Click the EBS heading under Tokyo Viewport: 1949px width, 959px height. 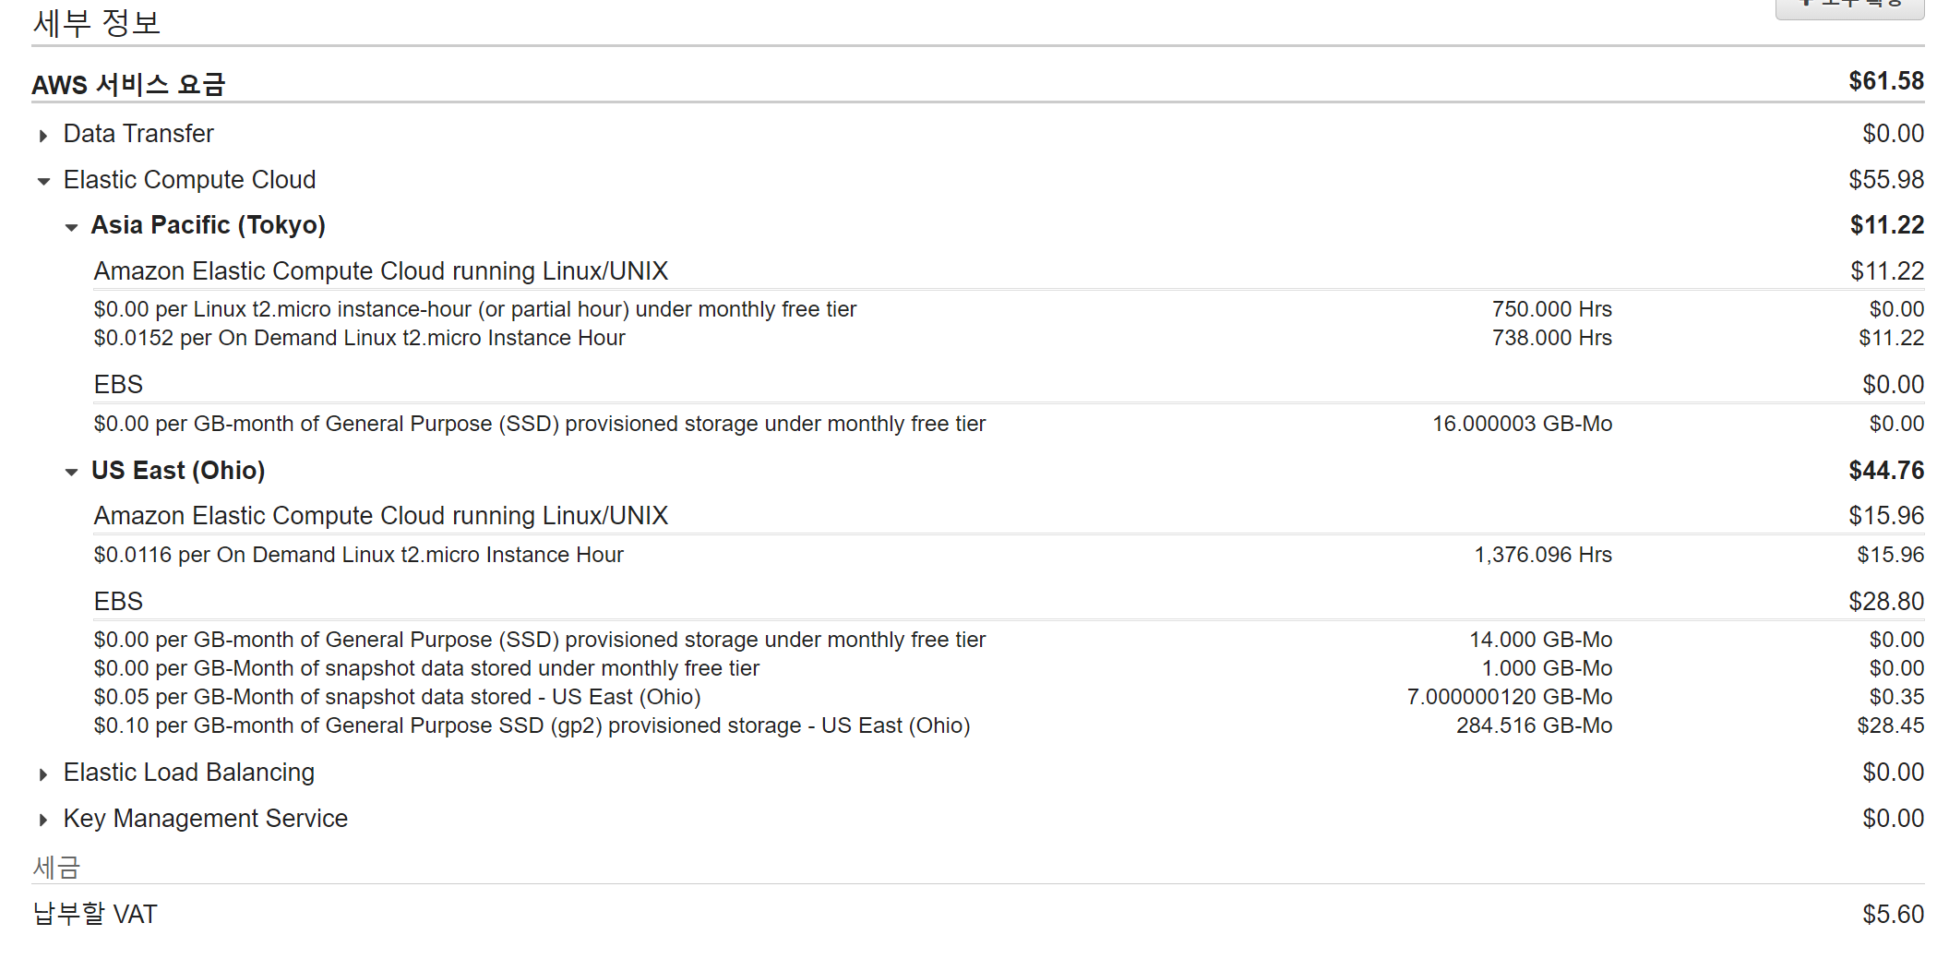118,385
